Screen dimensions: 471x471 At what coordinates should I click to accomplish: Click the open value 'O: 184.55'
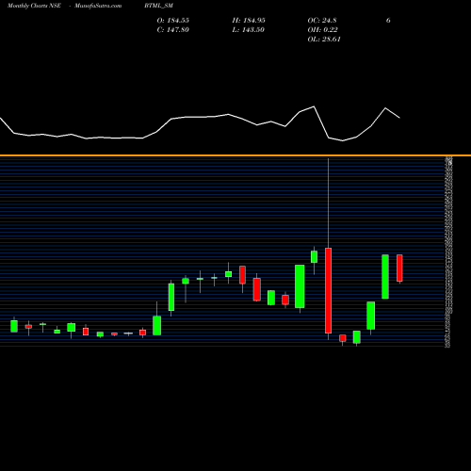tap(173, 21)
